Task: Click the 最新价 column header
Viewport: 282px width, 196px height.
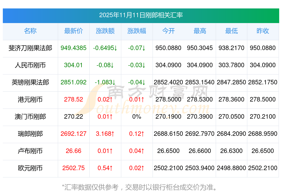Action: (74, 31)
